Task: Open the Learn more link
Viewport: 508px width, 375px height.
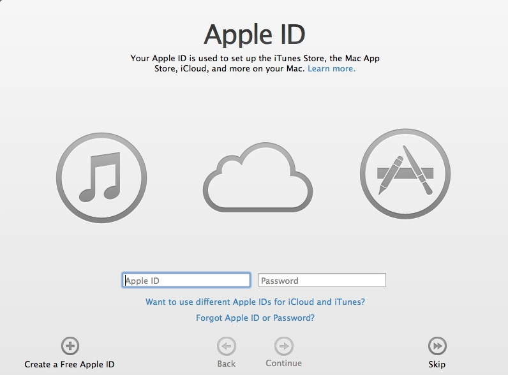Action: point(331,69)
